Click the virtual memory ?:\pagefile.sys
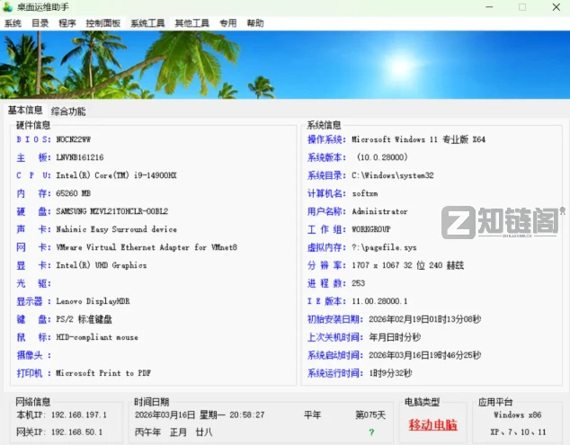Viewport: 570px width, 445px height. pyautogui.click(x=384, y=247)
